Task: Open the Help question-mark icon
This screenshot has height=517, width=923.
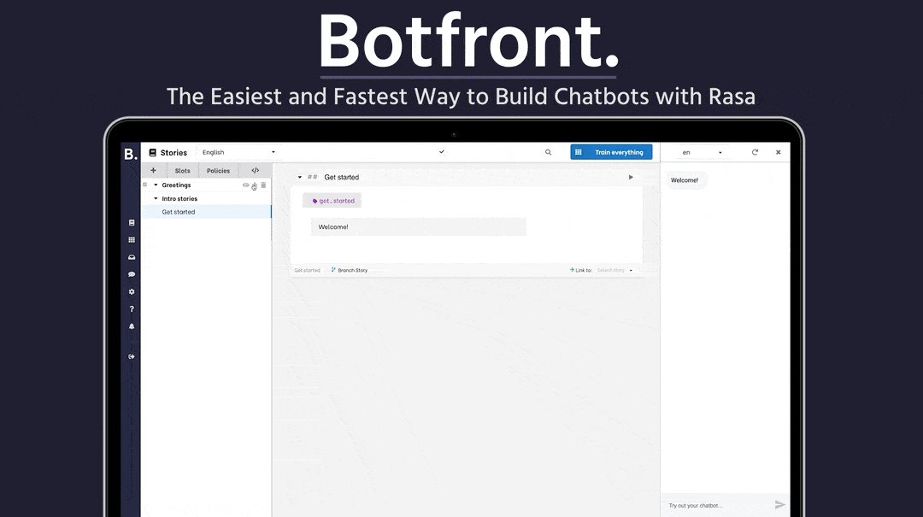Action: click(x=132, y=308)
